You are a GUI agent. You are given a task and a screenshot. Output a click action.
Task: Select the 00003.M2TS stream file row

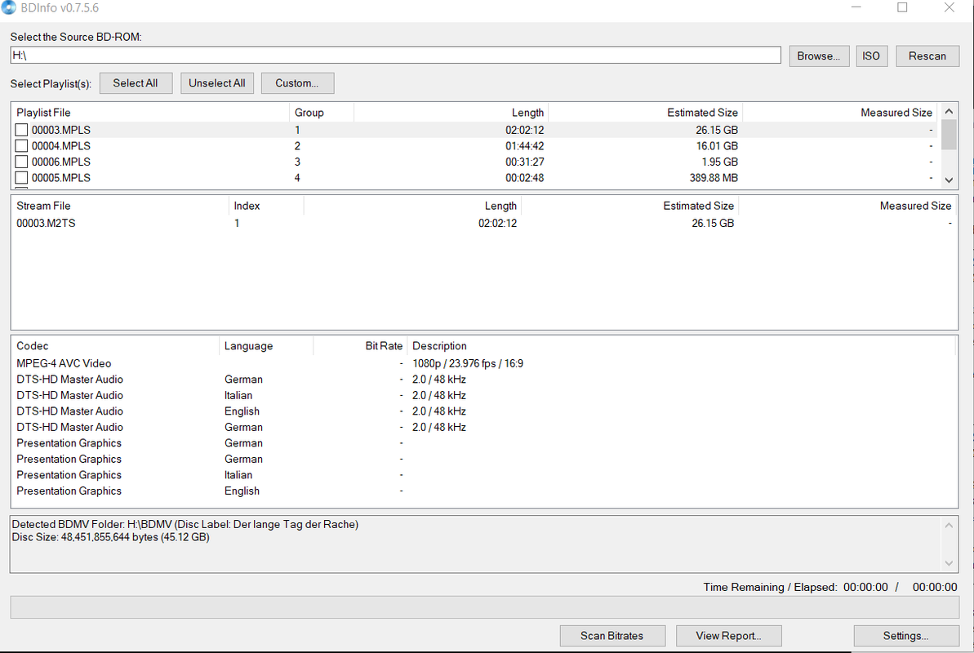(x=484, y=223)
